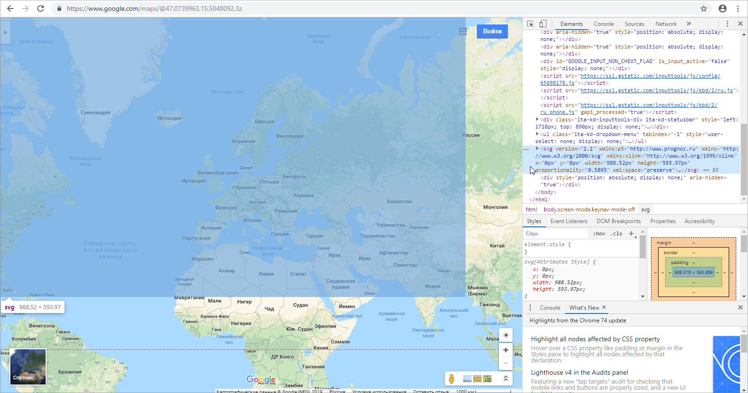Reload the page
This screenshot has height=393, width=748.
(40, 8)
